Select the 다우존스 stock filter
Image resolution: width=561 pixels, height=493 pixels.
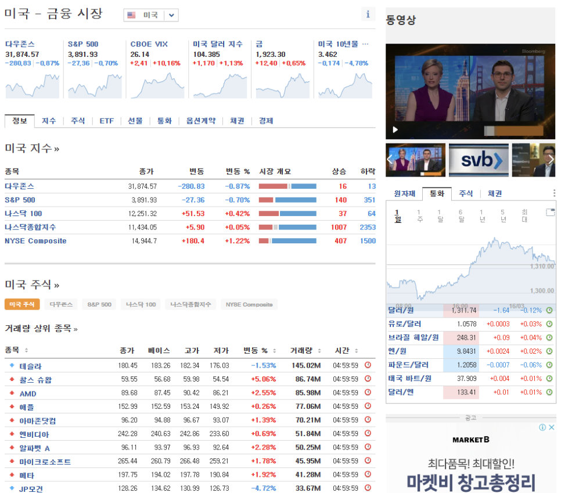coord(61,304)
